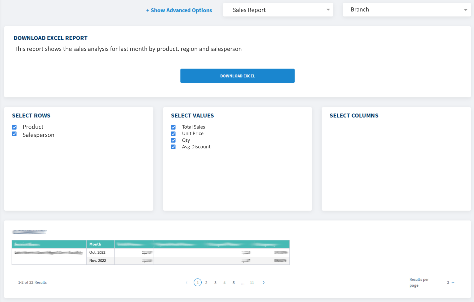Show Advanced Options link
Viewport: 474px width, 302px height.
point(179,10)
